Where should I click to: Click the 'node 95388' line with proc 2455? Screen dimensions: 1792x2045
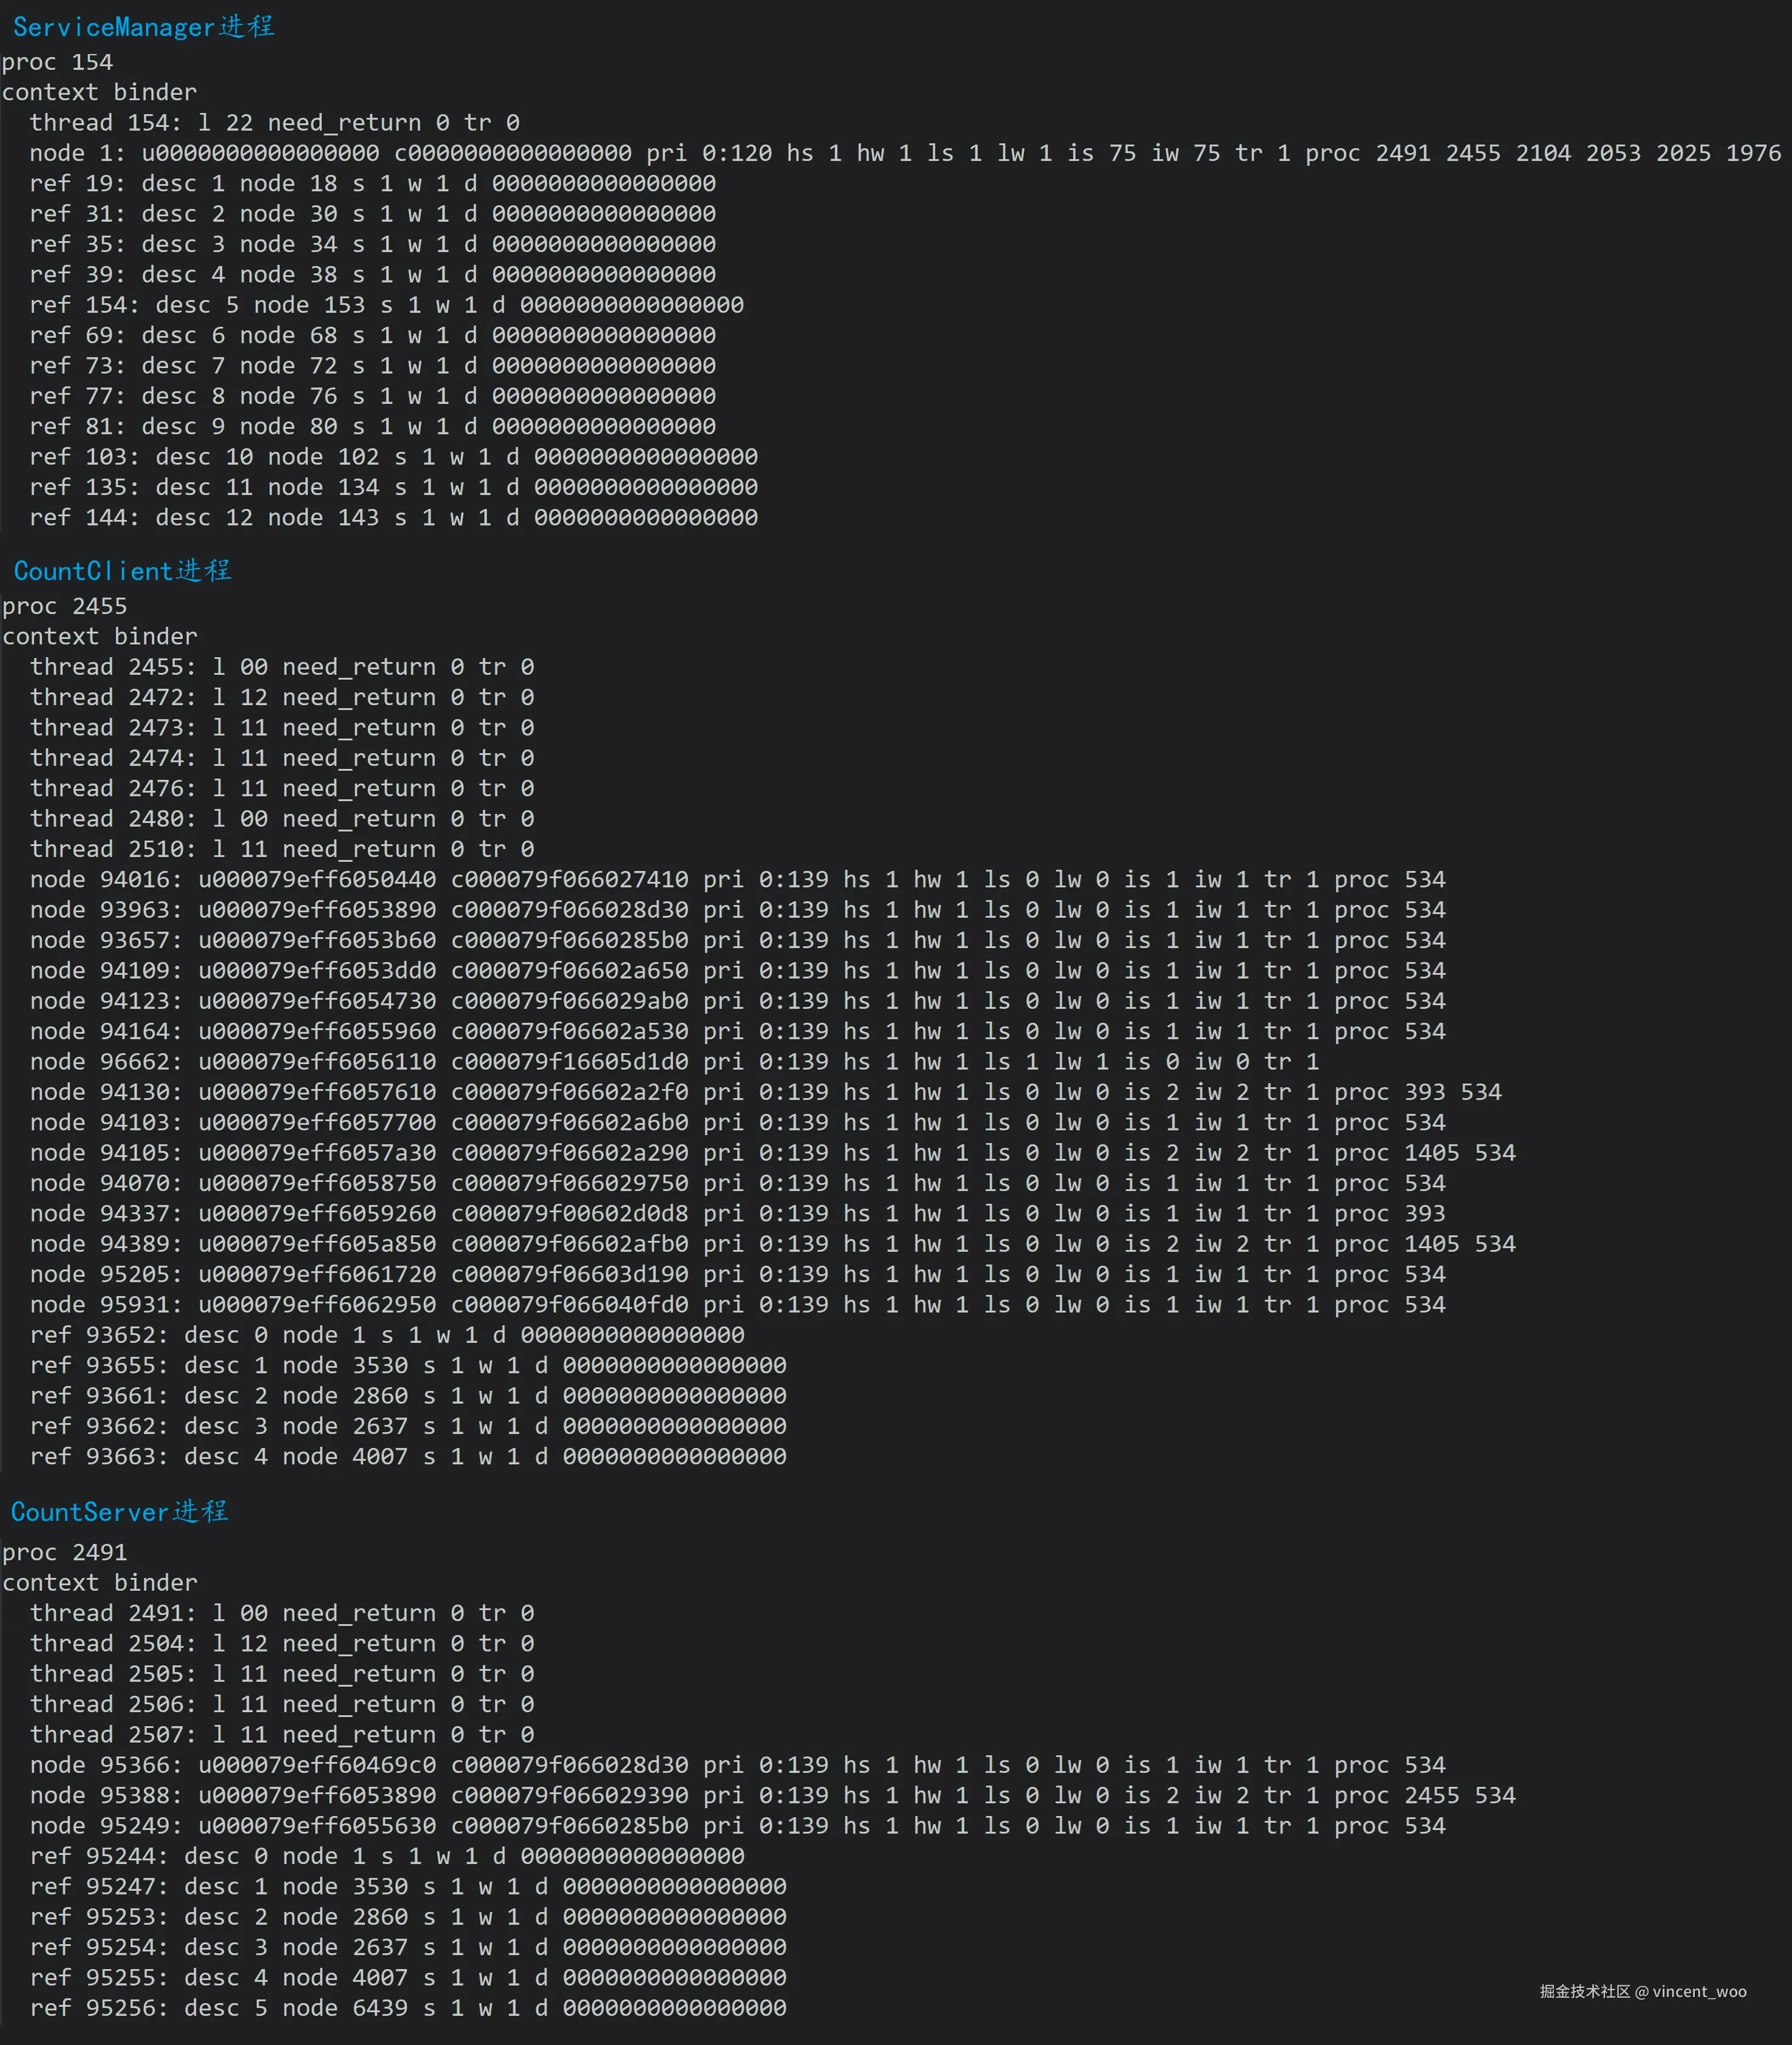click(772, 1795)
